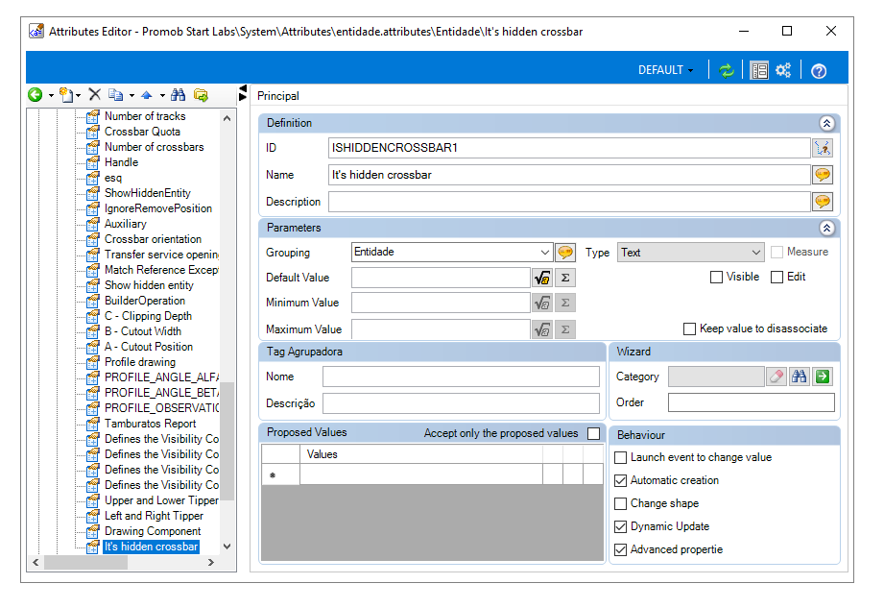This screenshot has width=884, height=608.
Task: Click the formula icon for Maximum Value
Action: pyautogui.click(x=542, y=329)
